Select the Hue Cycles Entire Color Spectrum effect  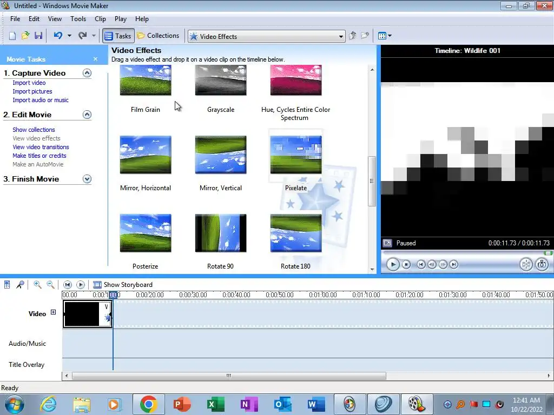296,80
